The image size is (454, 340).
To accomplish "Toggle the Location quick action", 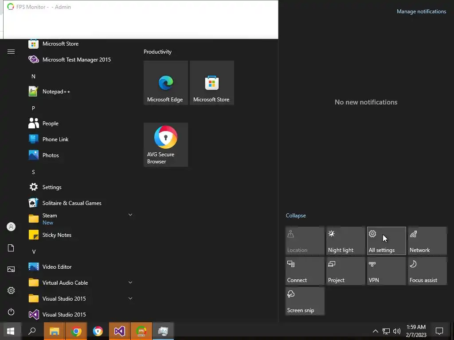I will tap(305, 241).
